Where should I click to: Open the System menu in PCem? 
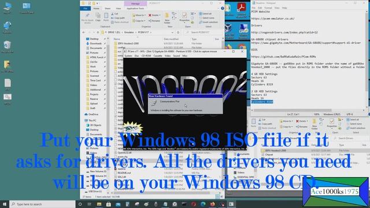(128, 56)
